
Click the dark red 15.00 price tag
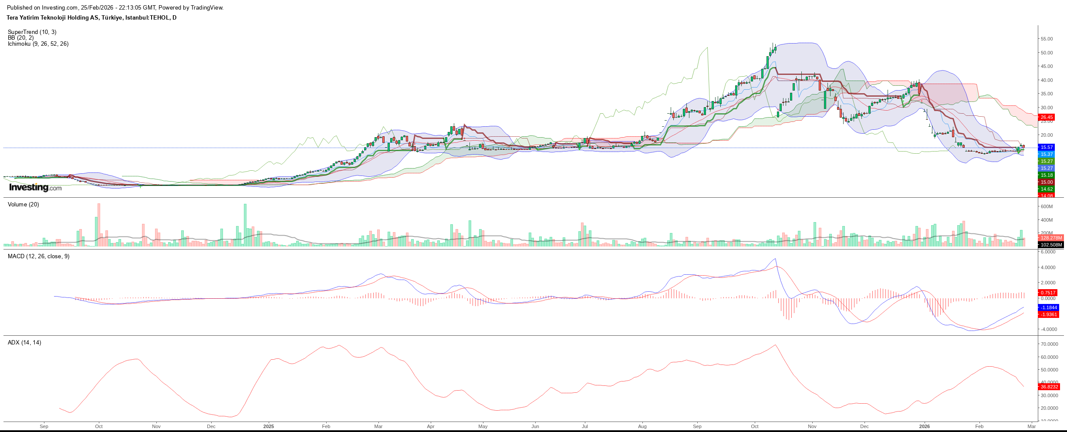pyautogui.click(x=1047, y=182)
